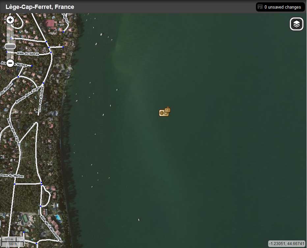Image resolution: width=307 pixels, height=248 pixels.
Task: Select the Avenue du Muscat road label
Action: 7,88
